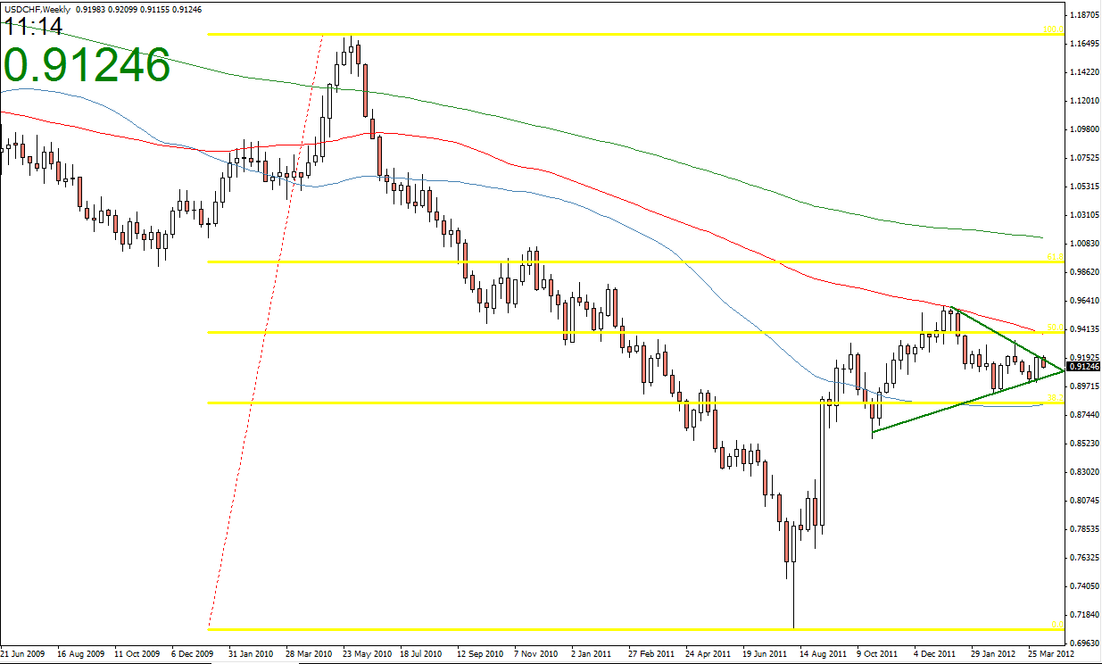The image size is (1102, 664).
Task: Click the 0.87440 price axis label
Action: pyautogui.click(x=1084, y=415)
